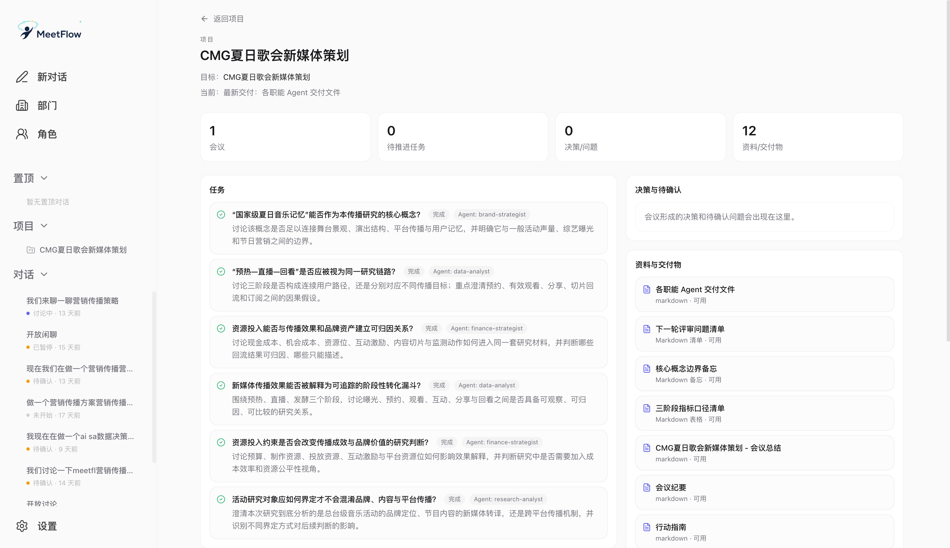Viewport: 950px width, 548px height.
Task: Click the document icon for 行动指南
Action: pyautogui.click(x=647, y=527)
